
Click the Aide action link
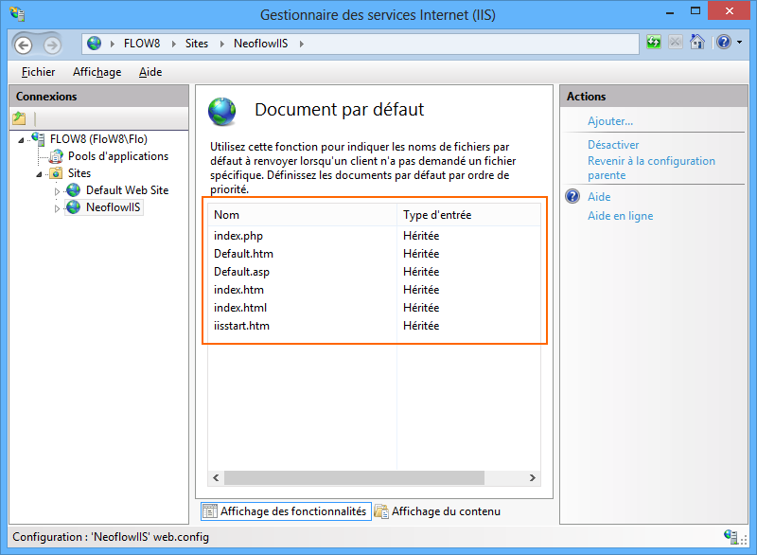coord(599,197)
